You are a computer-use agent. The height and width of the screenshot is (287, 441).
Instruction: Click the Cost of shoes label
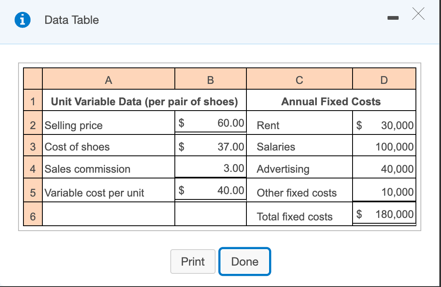77,147
